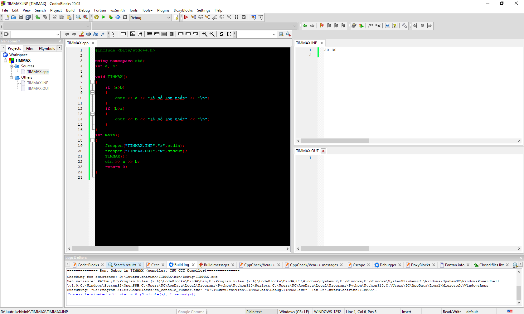
Task: Toggle bookmark with the red flag
Action: coord(322,26)
